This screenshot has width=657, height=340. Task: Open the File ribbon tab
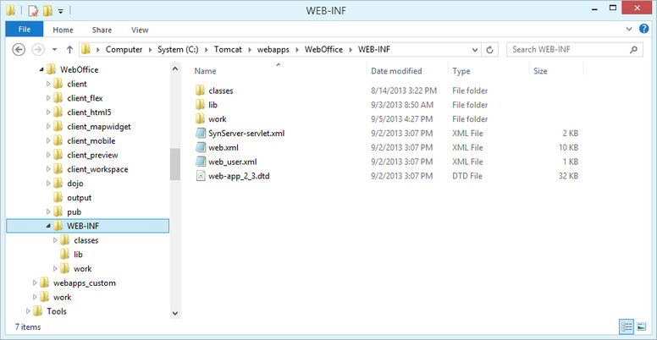point(25,30)
